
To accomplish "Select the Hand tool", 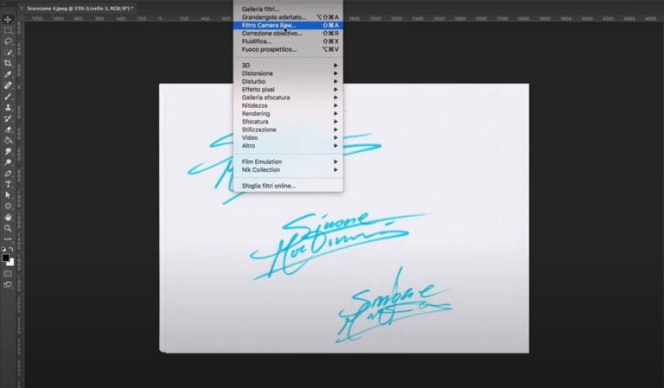I will [x=8, y=218].
